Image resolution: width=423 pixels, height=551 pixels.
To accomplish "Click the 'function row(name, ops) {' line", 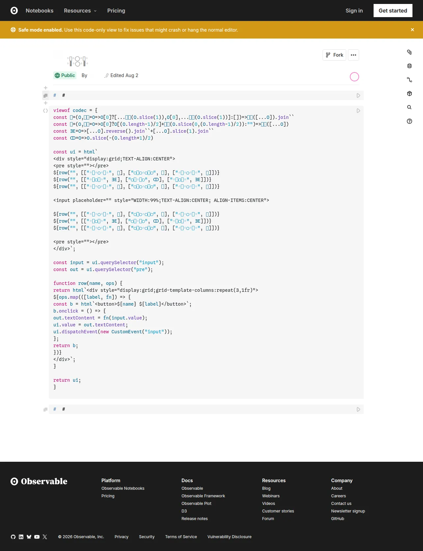I will (88, 283).
